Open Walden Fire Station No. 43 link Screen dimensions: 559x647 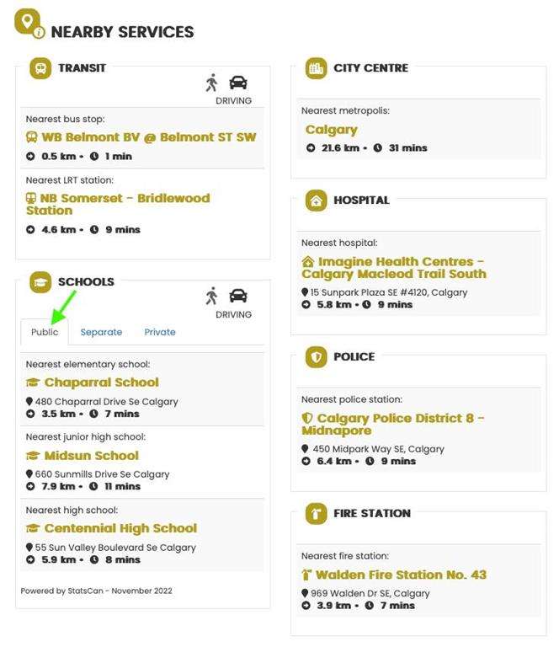401,575
